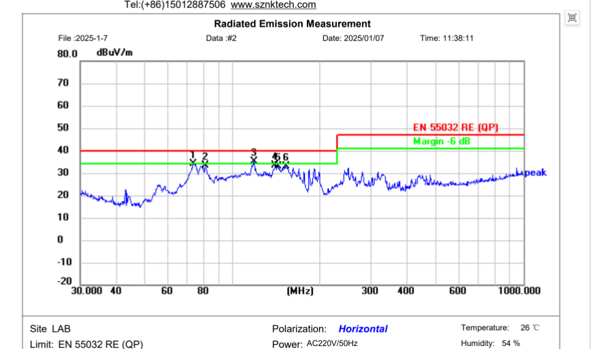The height and width of the screenshot is (349, 591).
Task: Click the green Margin -6 dB label
Action: coord(442,142)
